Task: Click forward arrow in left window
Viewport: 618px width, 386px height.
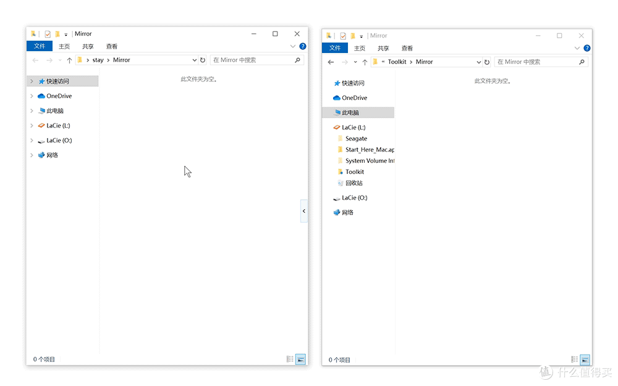Action: coord(49,60)
